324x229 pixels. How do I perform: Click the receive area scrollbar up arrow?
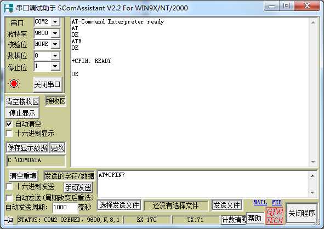(313, 22)
